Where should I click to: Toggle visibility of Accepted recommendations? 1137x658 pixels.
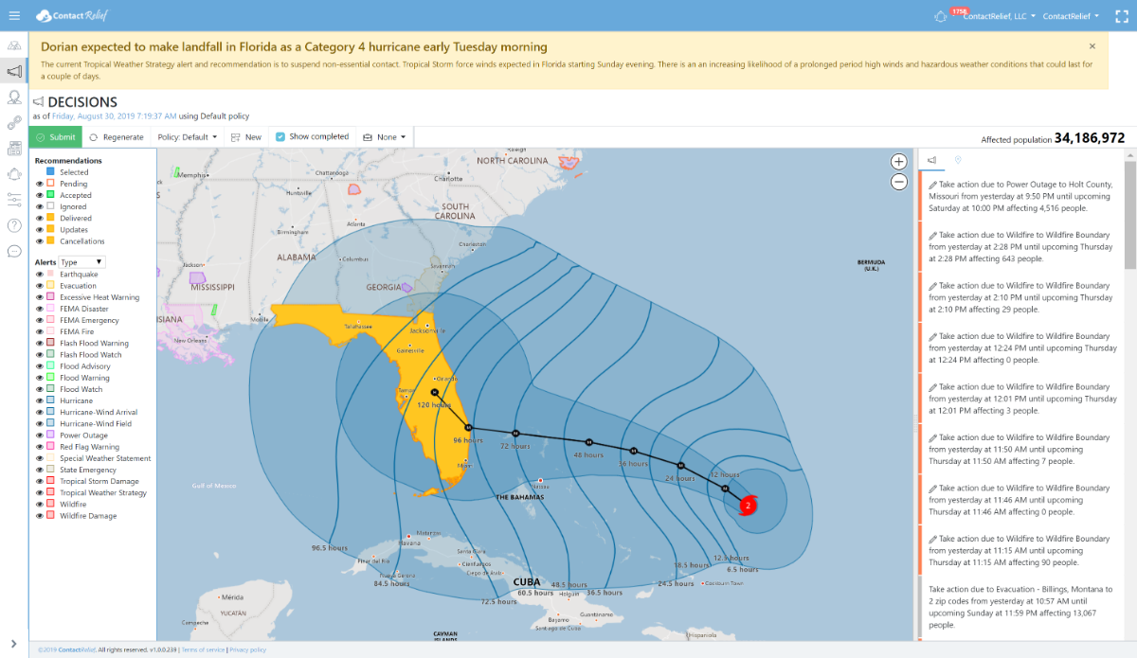[40, 195]
